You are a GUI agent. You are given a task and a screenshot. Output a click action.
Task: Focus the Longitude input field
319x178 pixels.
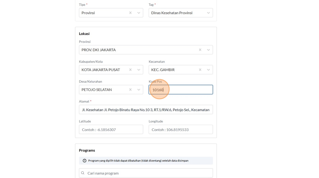tap(181, 130)
